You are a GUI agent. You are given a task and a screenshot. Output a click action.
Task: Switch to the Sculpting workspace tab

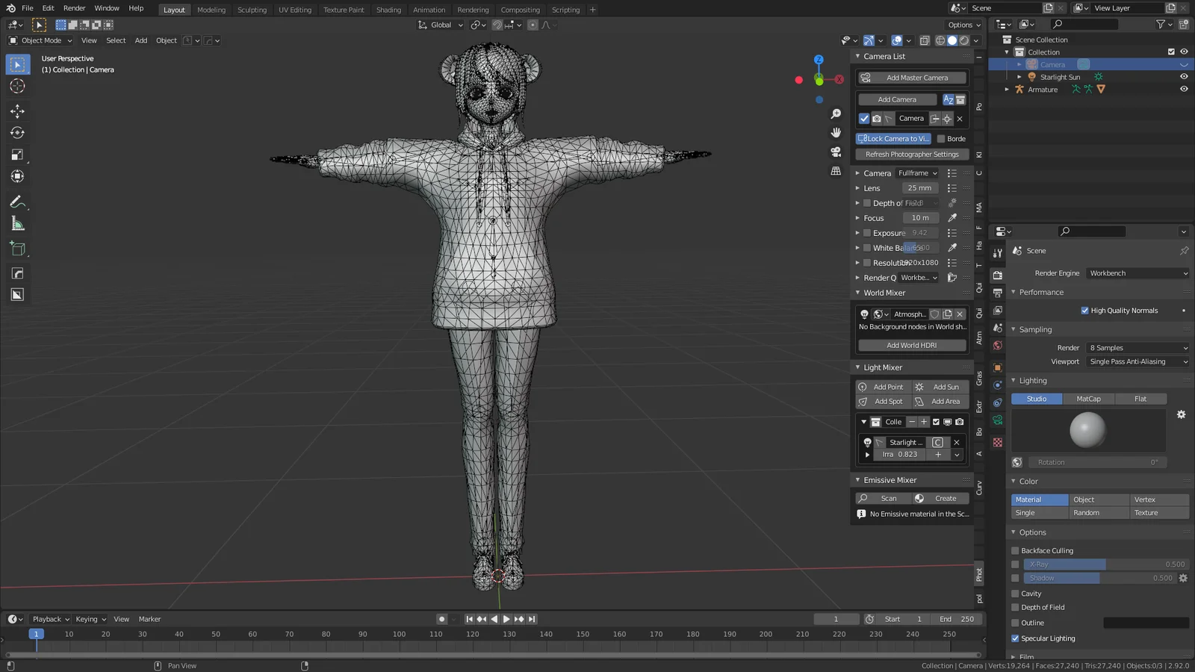pyautogui.click(x=252, y=10)
